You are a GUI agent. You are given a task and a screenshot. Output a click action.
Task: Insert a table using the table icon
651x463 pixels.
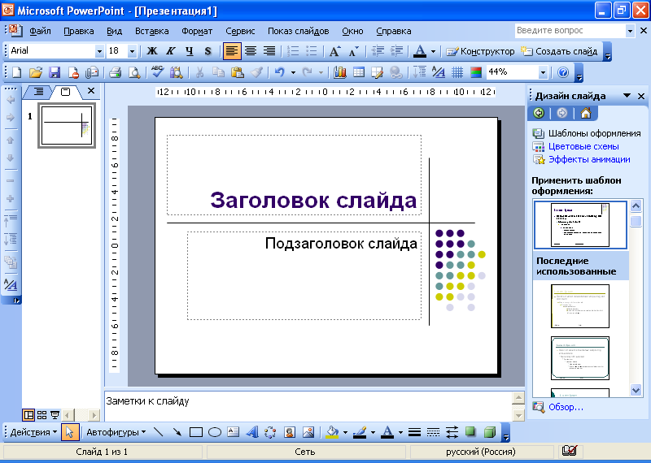(x=358, y=73)
